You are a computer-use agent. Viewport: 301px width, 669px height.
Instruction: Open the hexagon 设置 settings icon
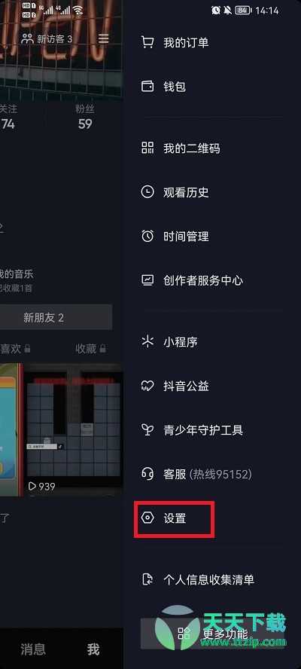click(147, 518)
